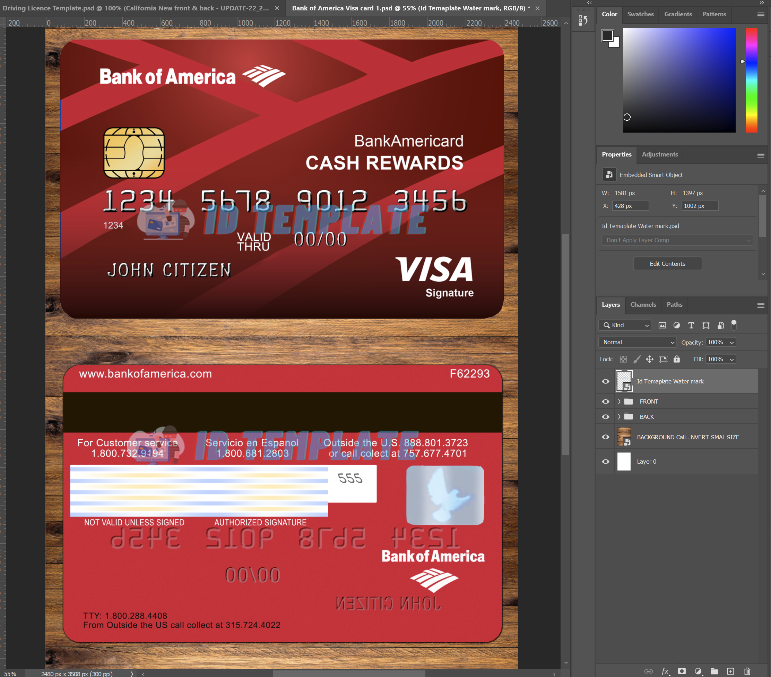Expand the BACK layer group
The width and height of the screenshot is (771, 677).
point(618,416)
